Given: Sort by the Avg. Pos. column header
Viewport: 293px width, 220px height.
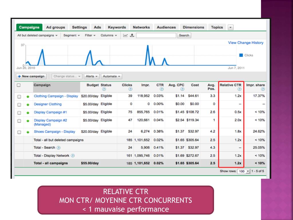Looking at the screenshot, I should pyautogui.click(x=211, y=87).
